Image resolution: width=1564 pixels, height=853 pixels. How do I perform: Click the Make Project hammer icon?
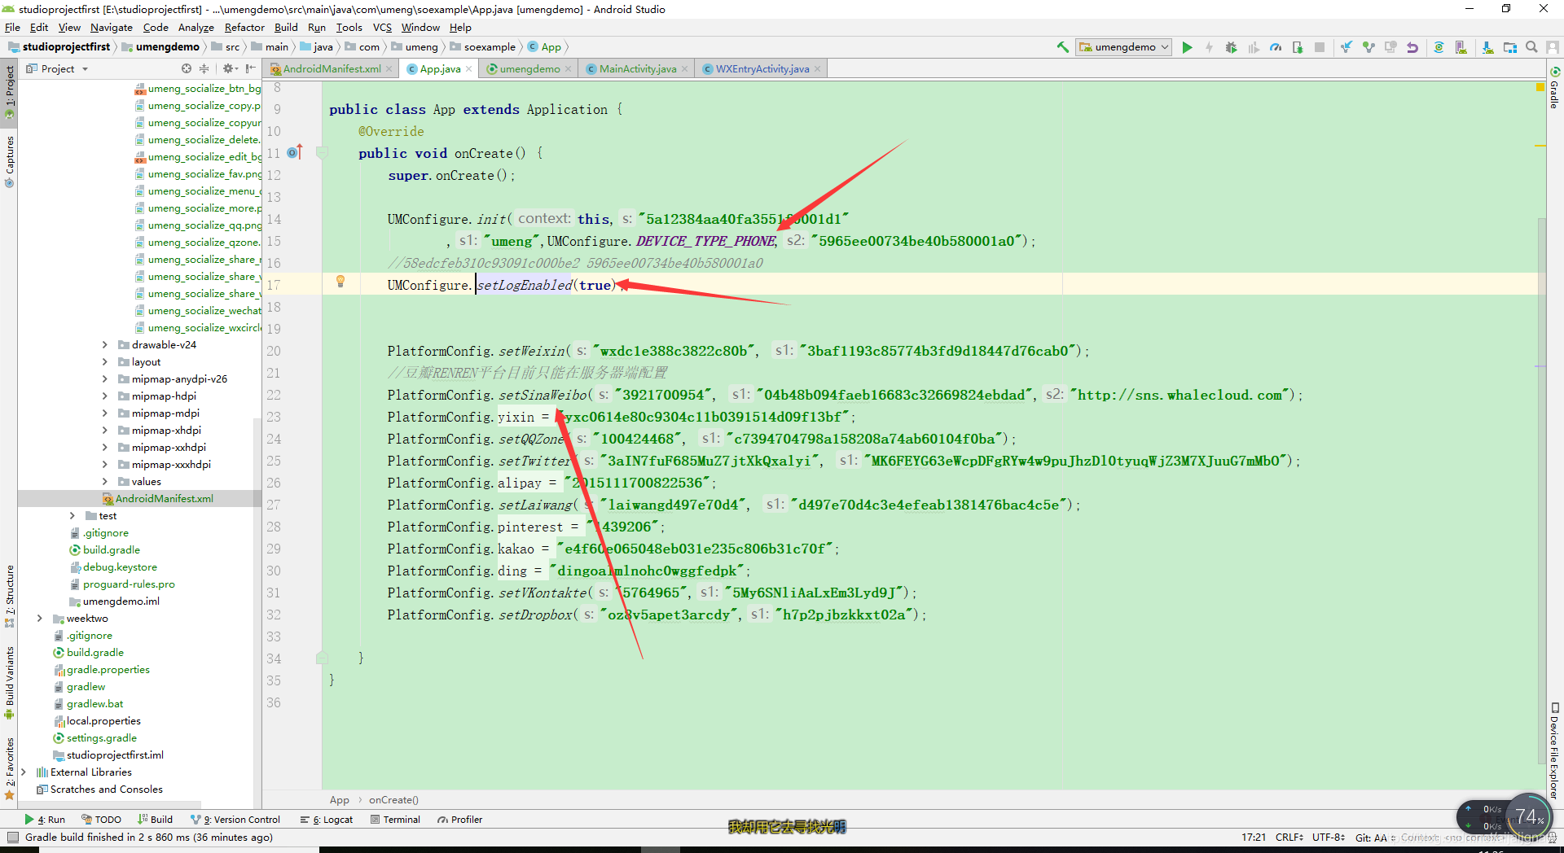(1062, 47)
